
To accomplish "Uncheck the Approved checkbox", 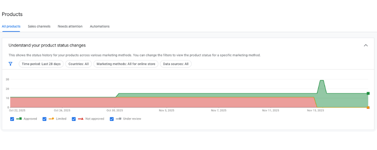I will [x=12, y=119].
